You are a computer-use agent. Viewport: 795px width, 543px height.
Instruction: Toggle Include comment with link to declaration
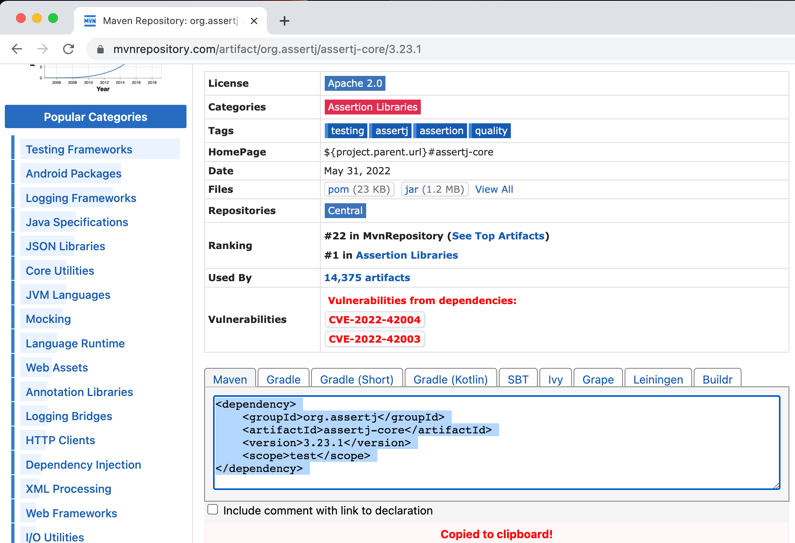coord(213,510)
